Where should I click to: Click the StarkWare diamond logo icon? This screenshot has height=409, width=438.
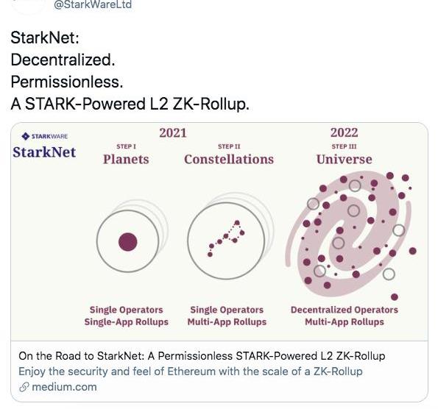coord(26,136)
